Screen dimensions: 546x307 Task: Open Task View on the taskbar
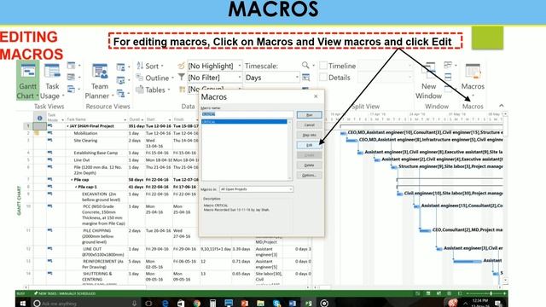pos(148,304)
